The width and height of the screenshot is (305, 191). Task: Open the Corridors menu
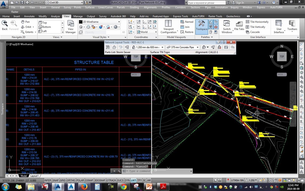[180, 7]
